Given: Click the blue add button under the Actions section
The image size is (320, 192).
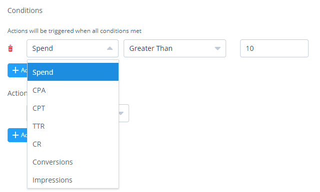Looking at the screenshot, I should (x=17, y=135).
